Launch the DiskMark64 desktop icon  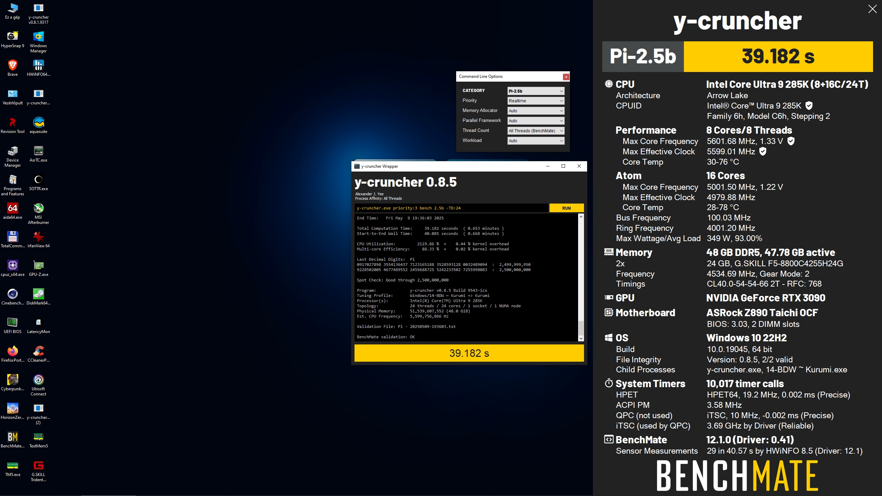tap(38, 297)
